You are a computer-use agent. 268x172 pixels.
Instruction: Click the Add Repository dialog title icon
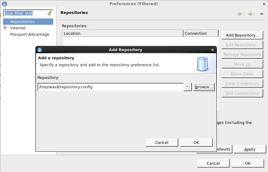coord(40,50)
